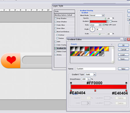Click the Opacity slider in Layer Style
The image size is (130, 113).
[98, 18]
